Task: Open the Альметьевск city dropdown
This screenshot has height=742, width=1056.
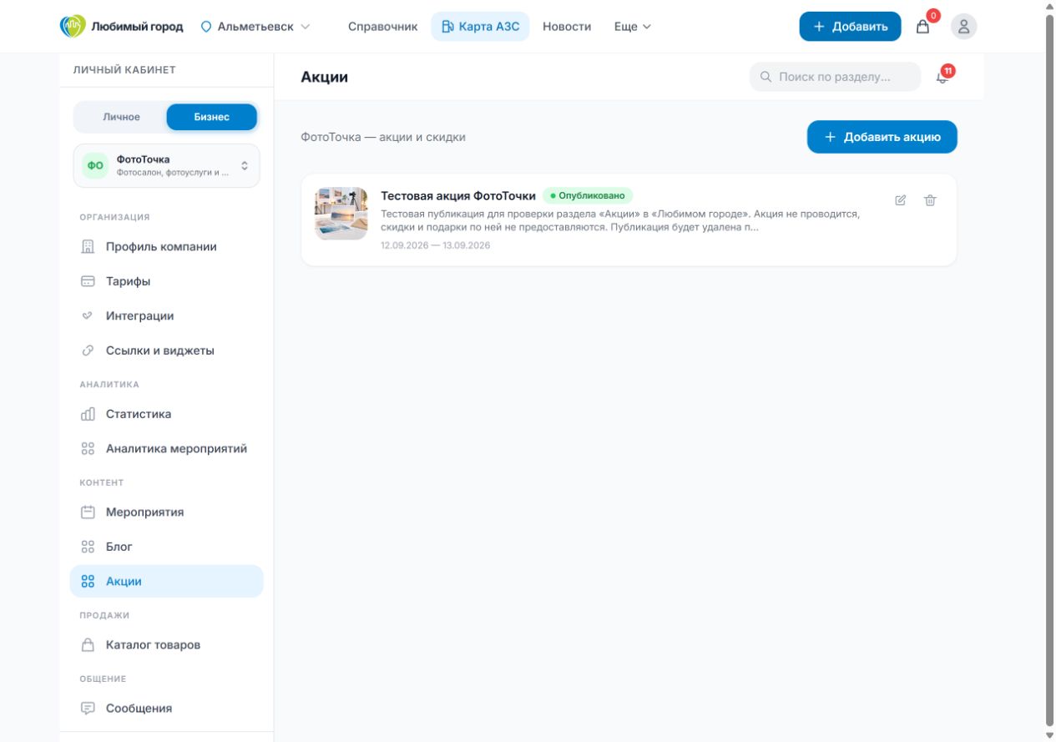Action: [x=255, y=27]
